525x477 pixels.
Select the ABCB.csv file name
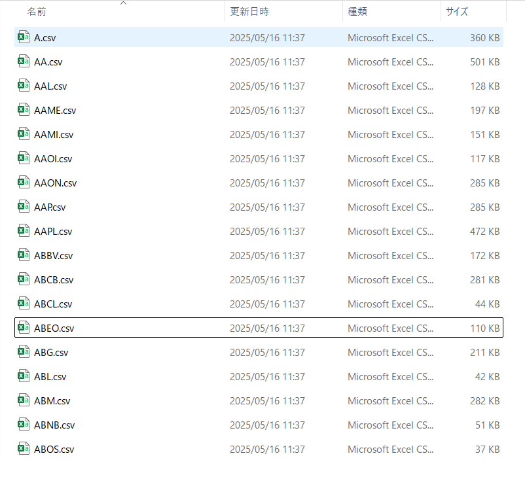[54, 280]
